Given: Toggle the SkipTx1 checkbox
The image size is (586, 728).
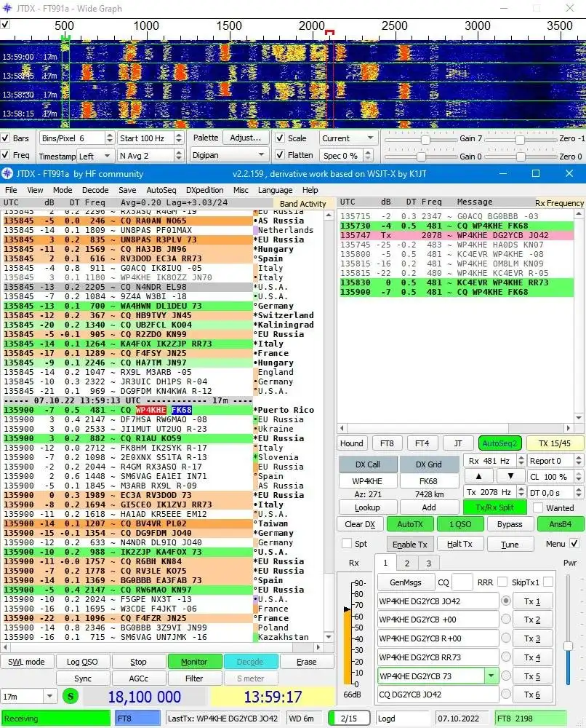Looking at the screenshot, I should click(548, 582).
